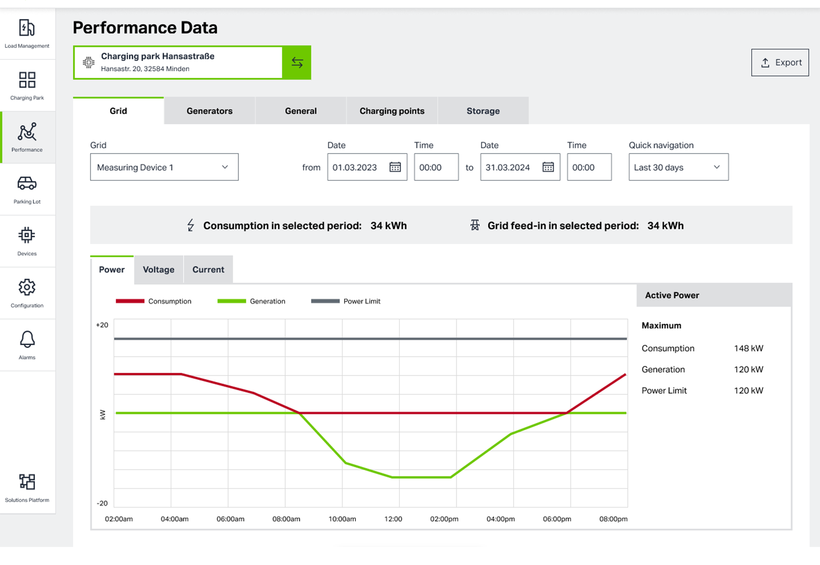Click the Power Limit value 120 kW
The width and height of the screenshot is (820, 565).
click(x=749, y=390)
